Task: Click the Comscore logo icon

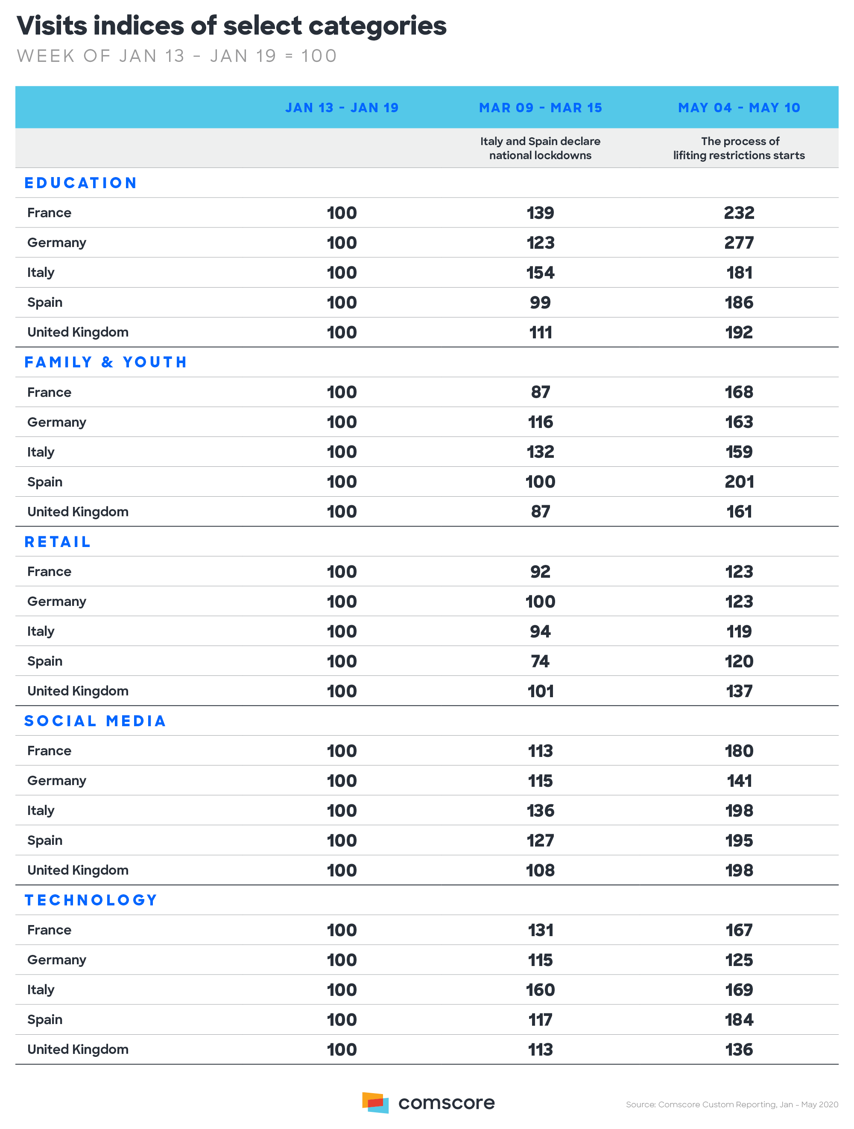Action: (x=375, y=1103)
